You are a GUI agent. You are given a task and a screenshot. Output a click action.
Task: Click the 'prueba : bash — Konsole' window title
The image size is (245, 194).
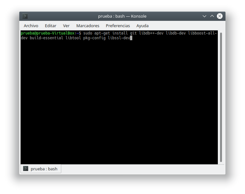click(122, 16)
